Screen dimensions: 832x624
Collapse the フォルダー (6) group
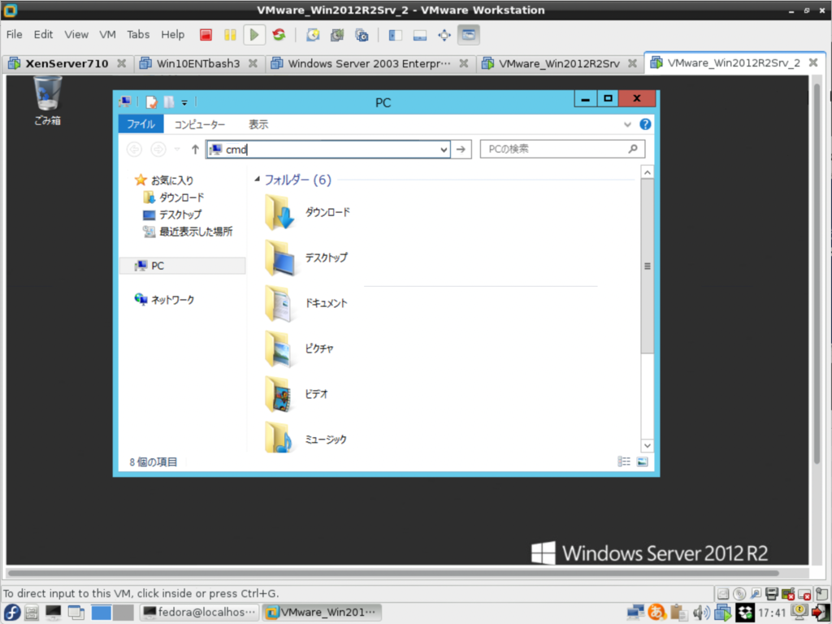click(x=258, y=180)
